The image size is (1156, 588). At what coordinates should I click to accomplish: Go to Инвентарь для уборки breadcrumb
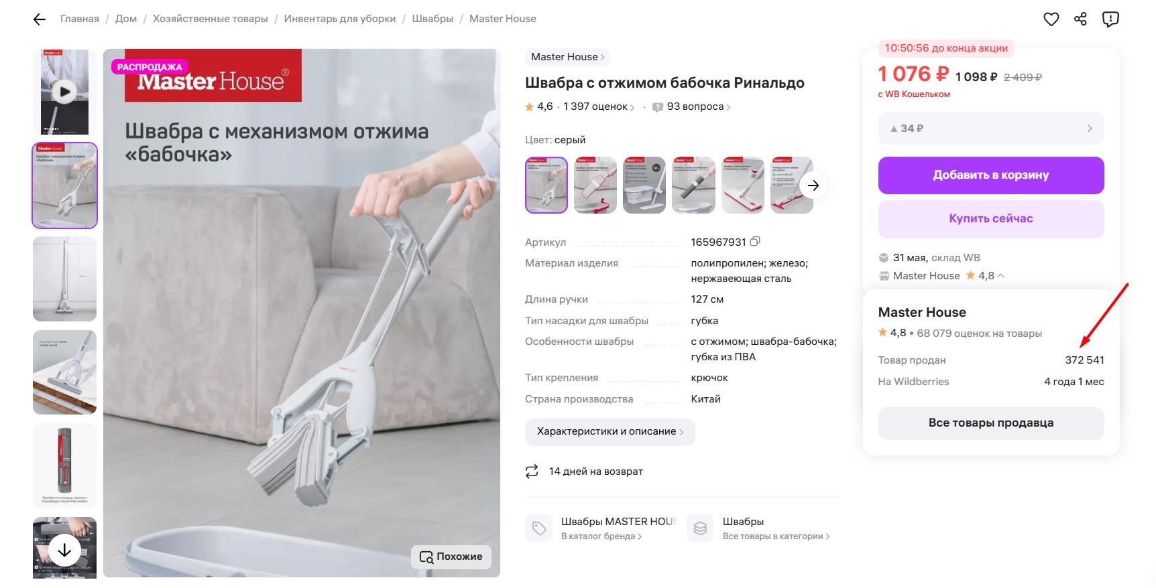(340, 19)
